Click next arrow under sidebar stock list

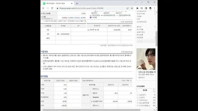click(x=141, y=41)
